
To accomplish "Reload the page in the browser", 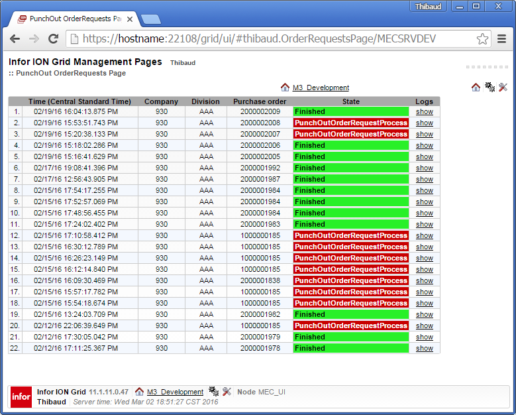I will (x=54, y=38).
